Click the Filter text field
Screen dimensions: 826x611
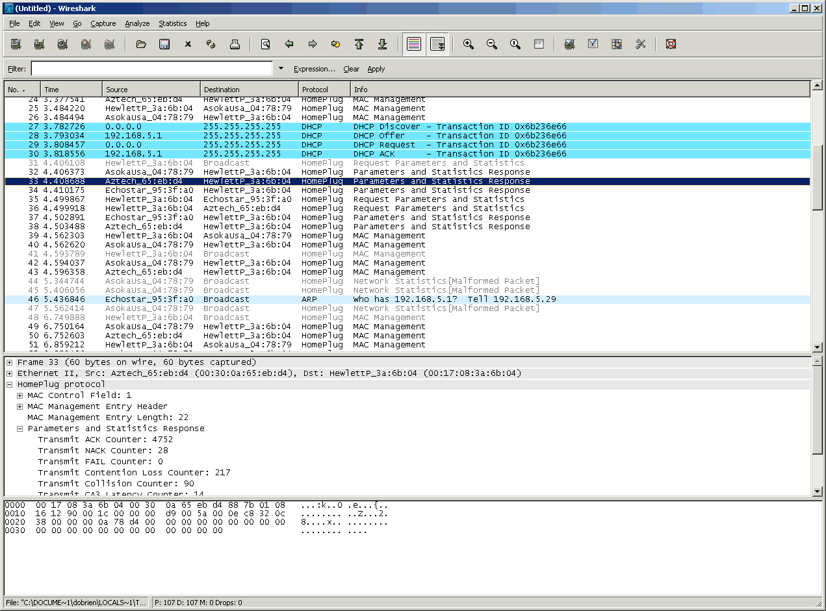coord(151,68)
